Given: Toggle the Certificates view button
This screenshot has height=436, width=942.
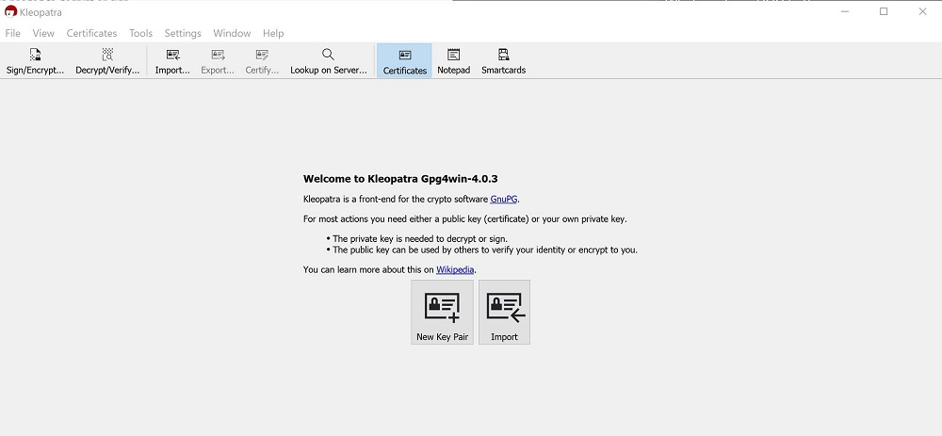Looking at the screenshot, I should 405,61.
